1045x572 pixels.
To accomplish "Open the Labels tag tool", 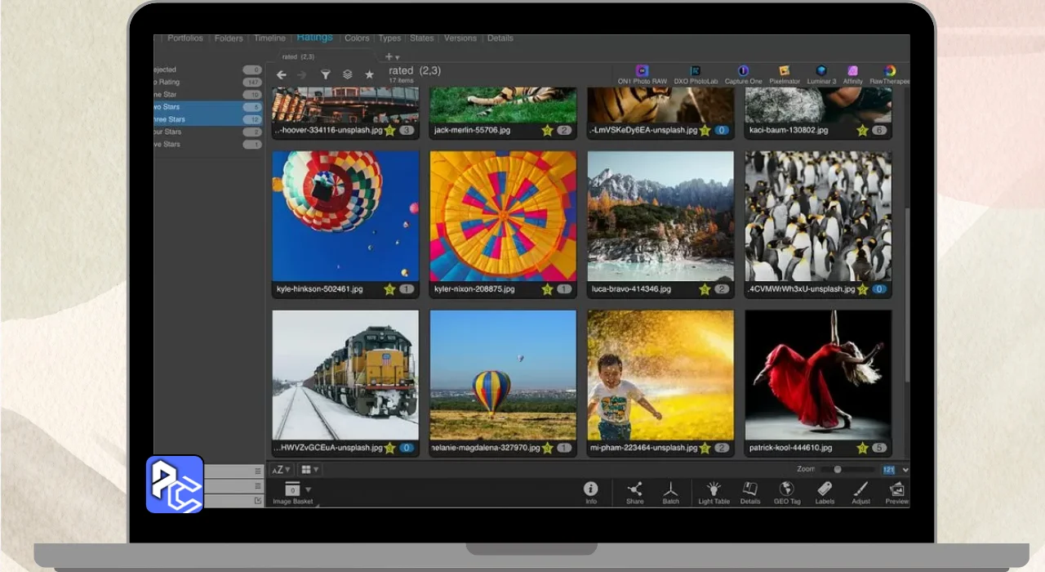I will [x=825, y=489].
